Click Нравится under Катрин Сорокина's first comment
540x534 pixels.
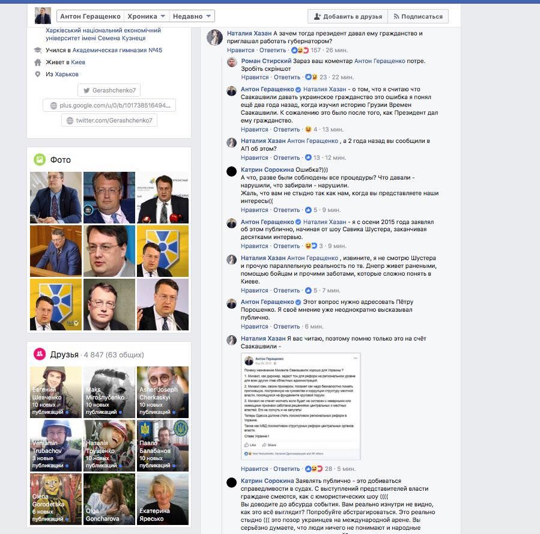pyautogui.click(x=255, y=210)
